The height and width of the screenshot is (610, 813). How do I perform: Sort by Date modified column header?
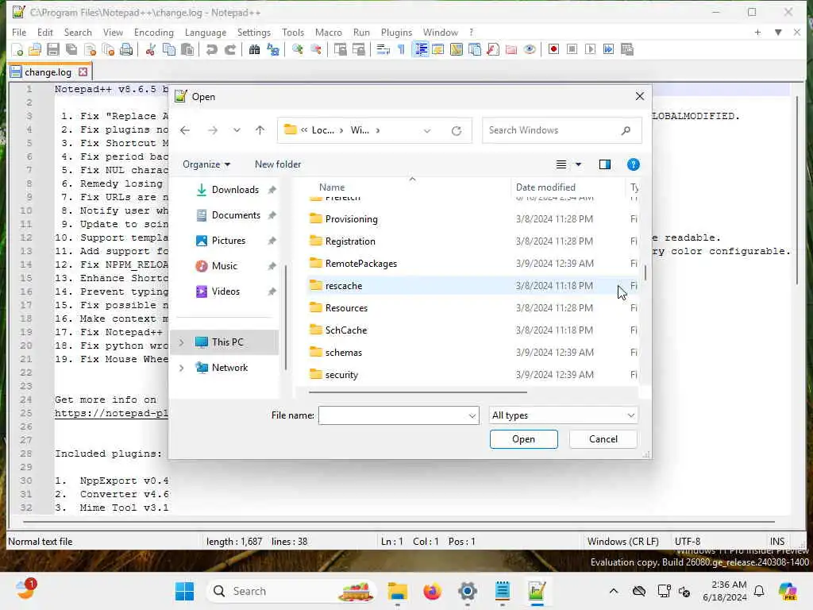point(545,187)
